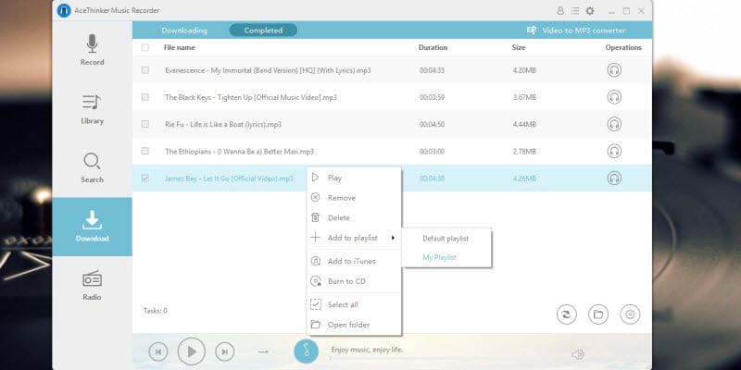Select The Black Keys - Tighten Up file name
This screenshot has height=370, width=741.
click(250, 97)
